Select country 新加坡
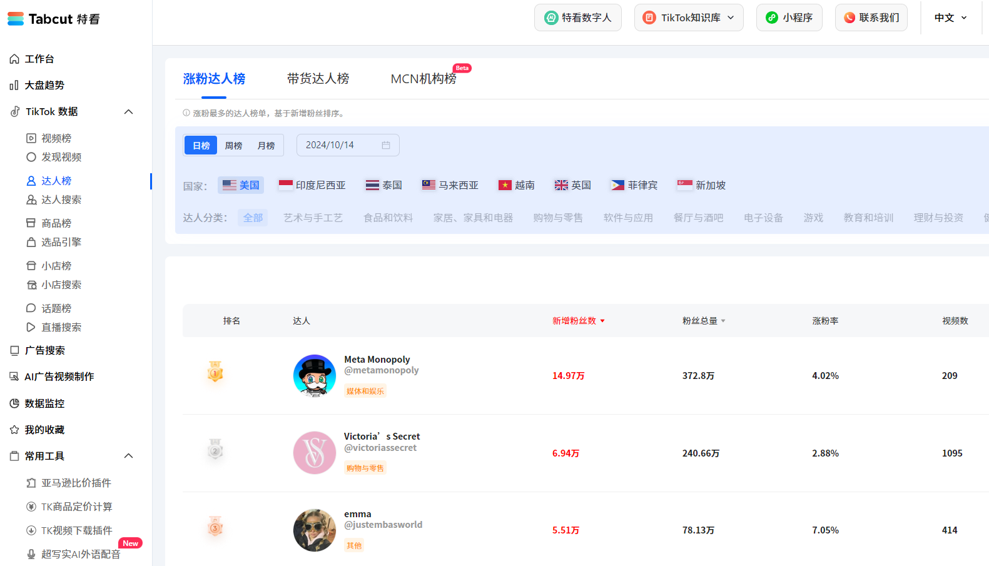Viewport: 989px width, 566px height. [x=702, y=185]
